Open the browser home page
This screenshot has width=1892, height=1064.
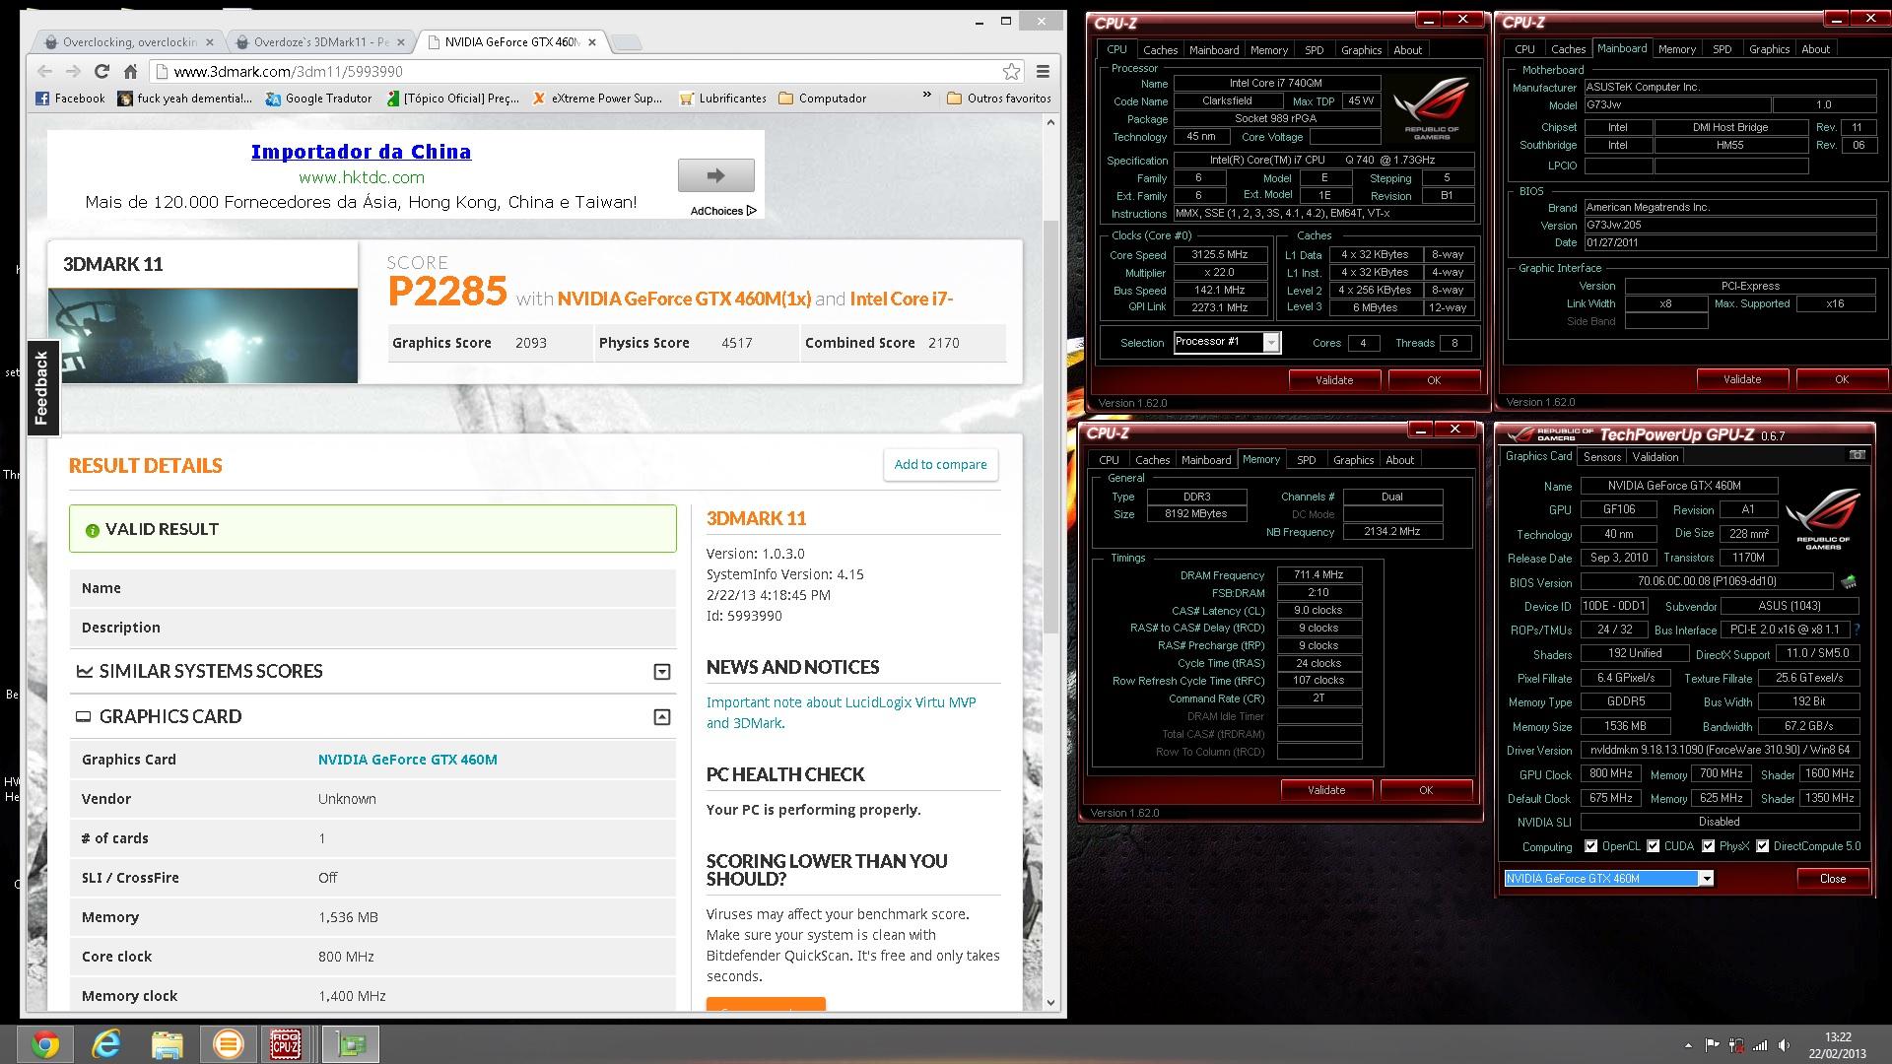130,71
